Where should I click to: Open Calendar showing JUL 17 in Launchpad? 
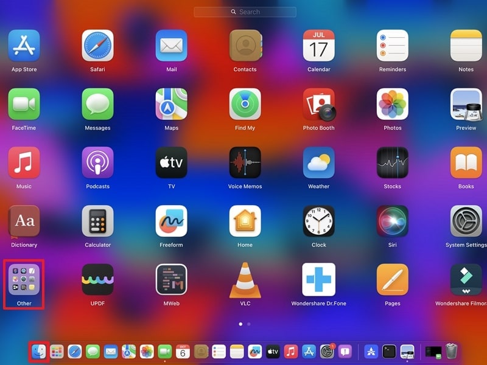(x=318, y=46)
